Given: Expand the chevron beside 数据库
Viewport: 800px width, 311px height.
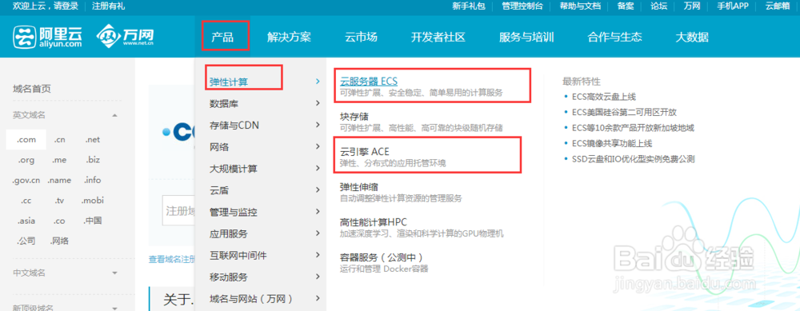Looking at the screenshot, I should tap(318, 103).
